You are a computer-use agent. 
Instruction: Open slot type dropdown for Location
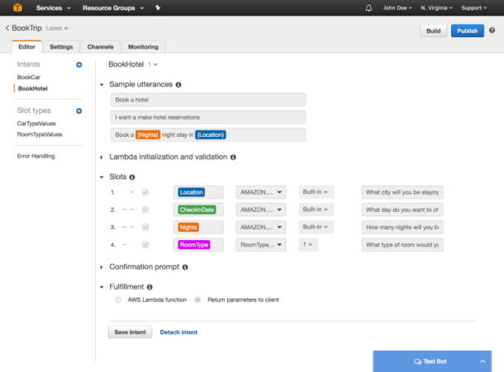pyautogui.click(x=261, y=192)
